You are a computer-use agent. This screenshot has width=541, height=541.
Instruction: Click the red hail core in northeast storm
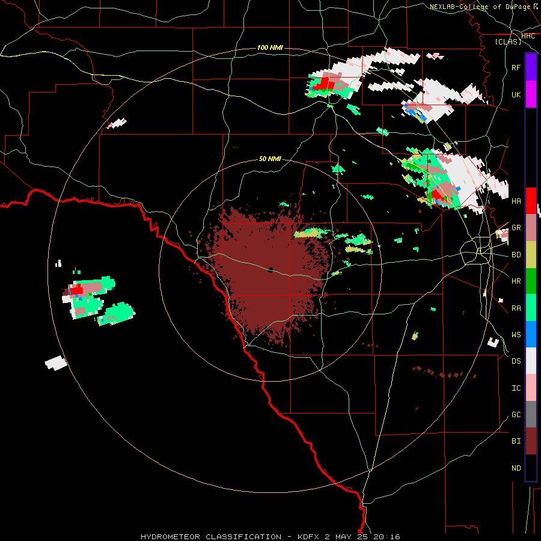tap(437, 195)
